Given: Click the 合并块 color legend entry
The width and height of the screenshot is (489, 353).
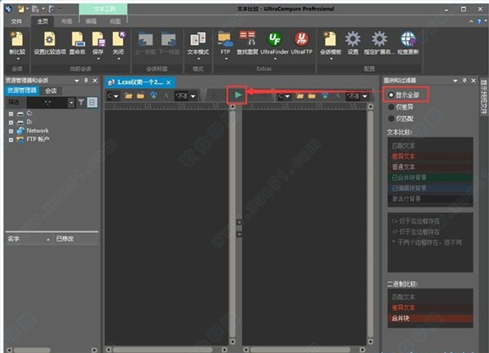Looking at the screenshot, I should click(430, 319).
